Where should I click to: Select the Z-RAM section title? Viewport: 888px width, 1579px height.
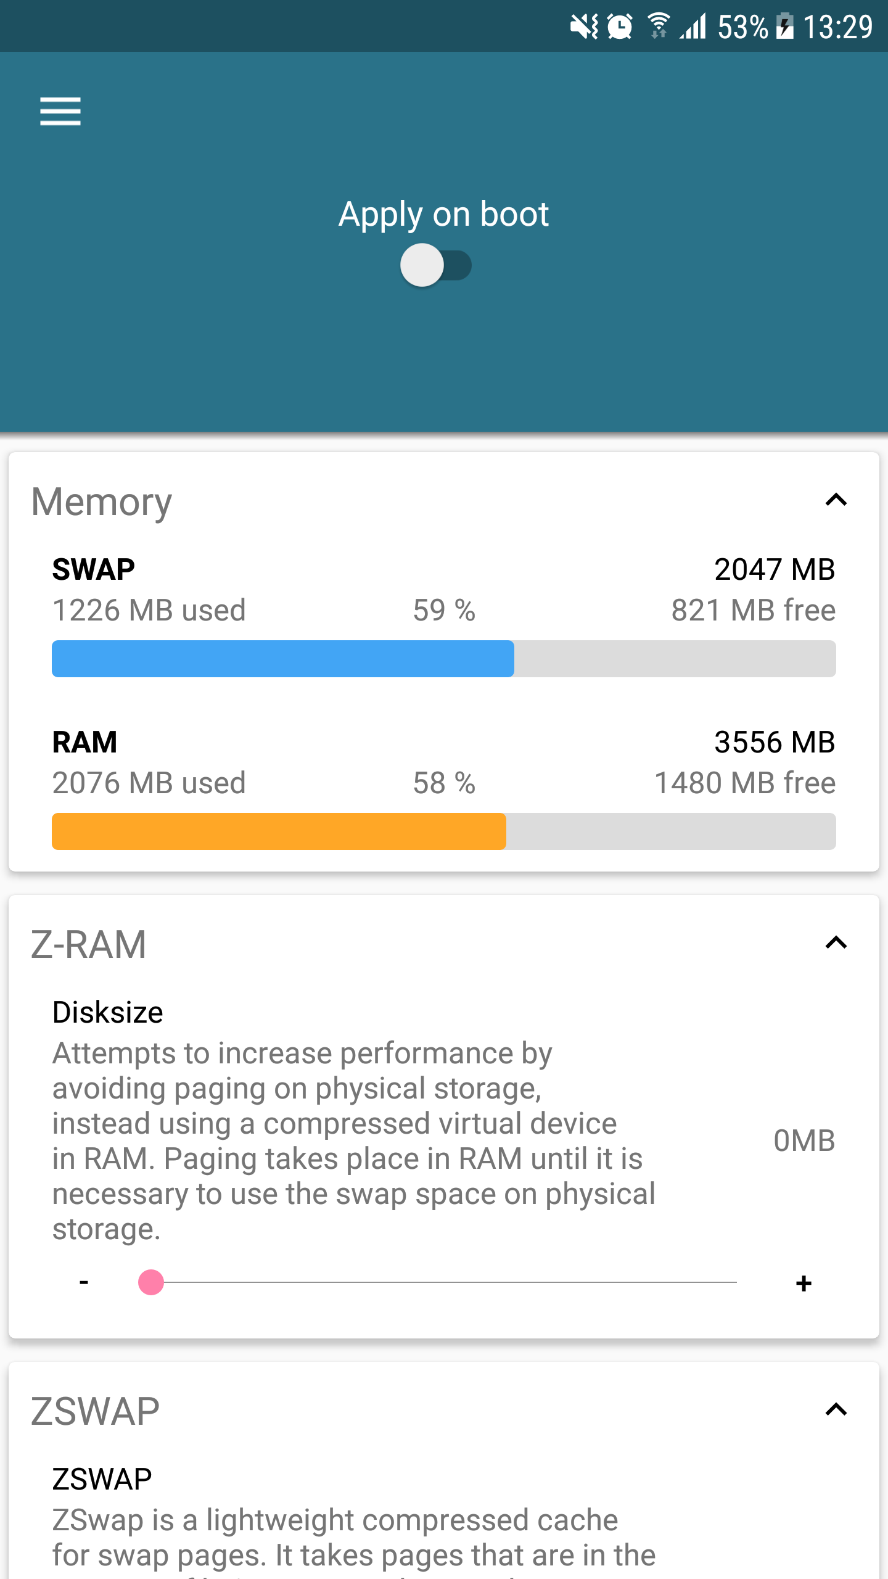point(88,944)
